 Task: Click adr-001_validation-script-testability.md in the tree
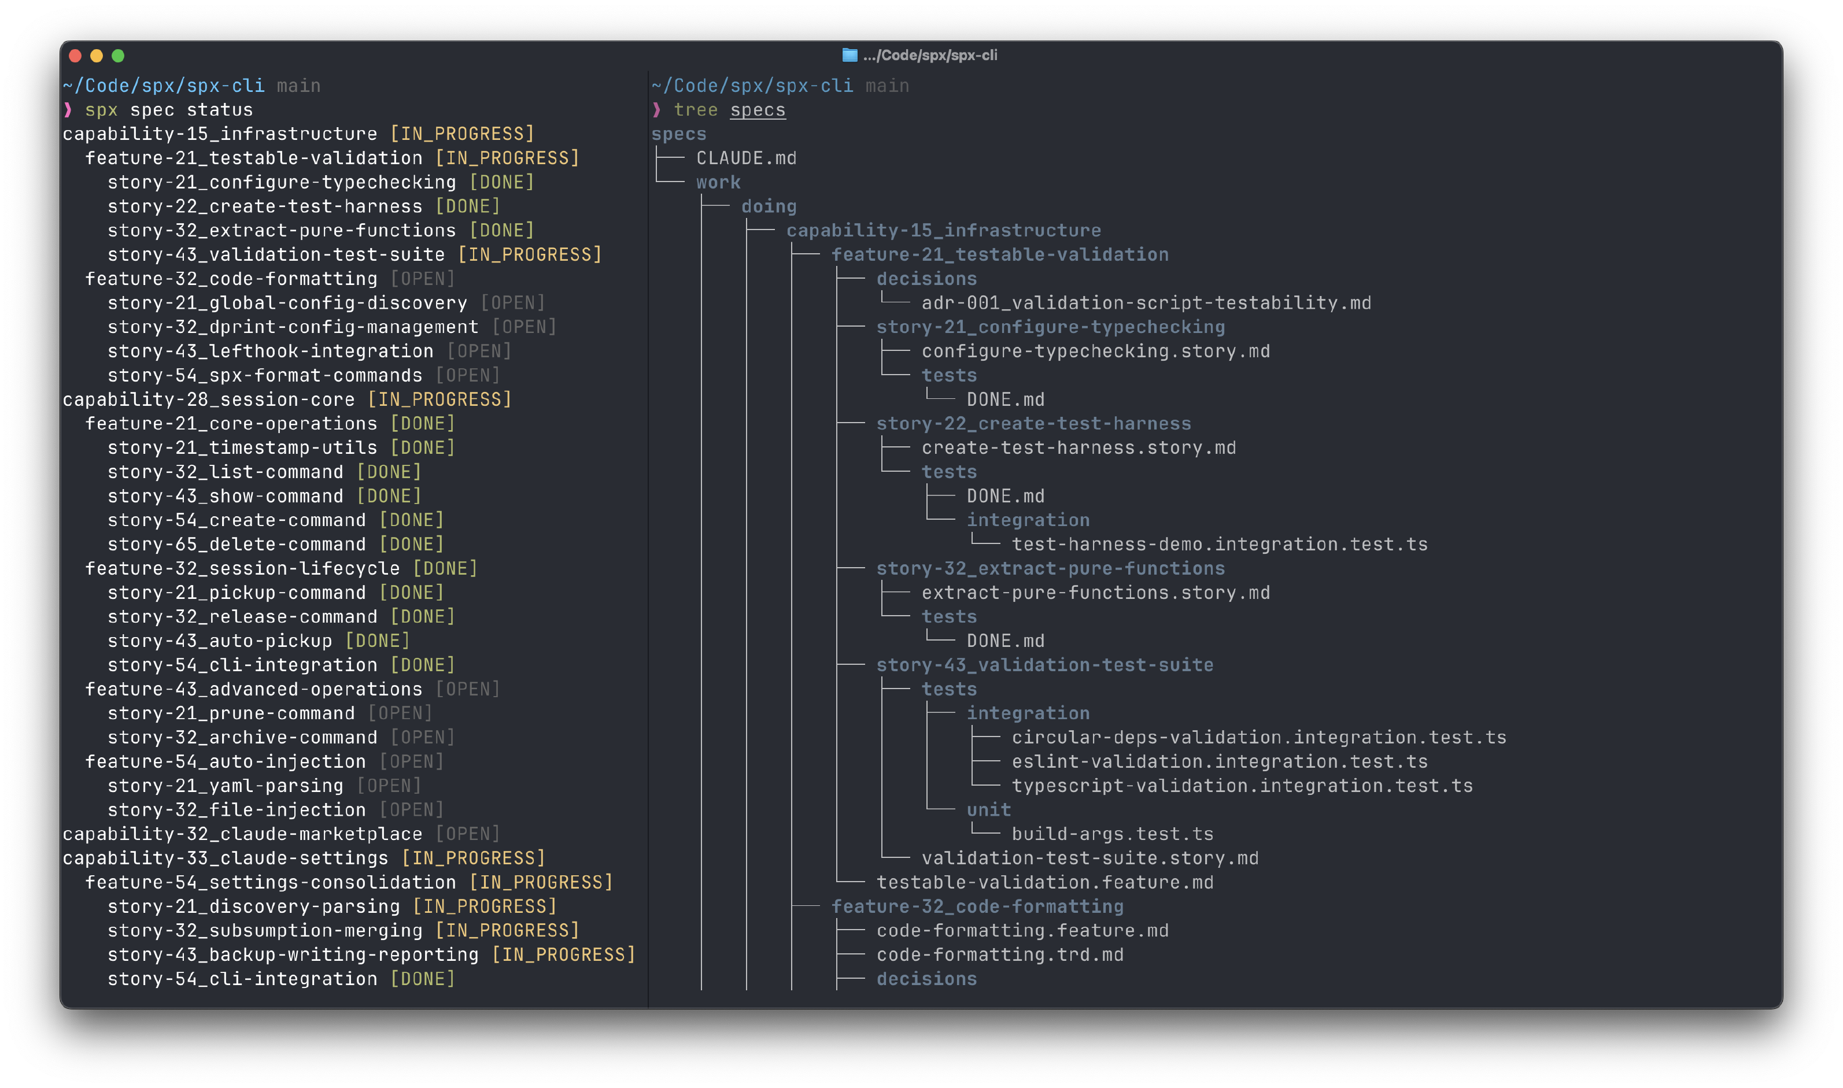[1146, 302]
